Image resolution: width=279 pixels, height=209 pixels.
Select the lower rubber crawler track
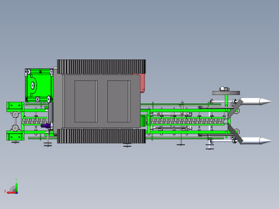tap(101, 136)
